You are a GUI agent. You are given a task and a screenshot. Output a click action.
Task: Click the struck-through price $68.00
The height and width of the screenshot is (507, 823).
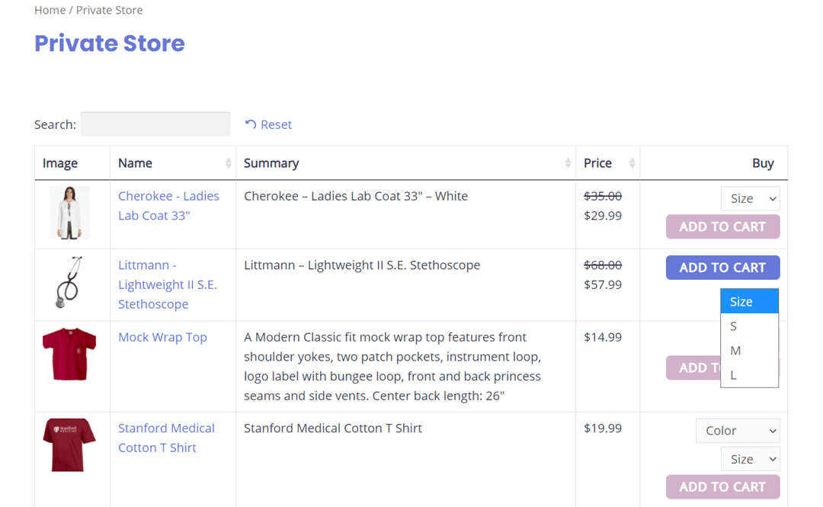pos(603,265)
